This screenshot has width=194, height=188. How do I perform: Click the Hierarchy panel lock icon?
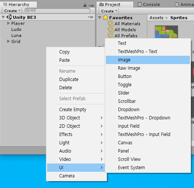85,5
